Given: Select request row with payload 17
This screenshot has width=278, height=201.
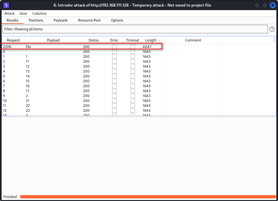Looking at the screenshot, I should click(137, 91).
